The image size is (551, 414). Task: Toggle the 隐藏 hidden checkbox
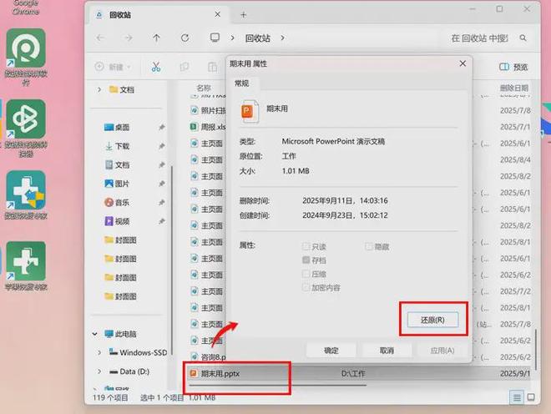[x=369, y=246]
